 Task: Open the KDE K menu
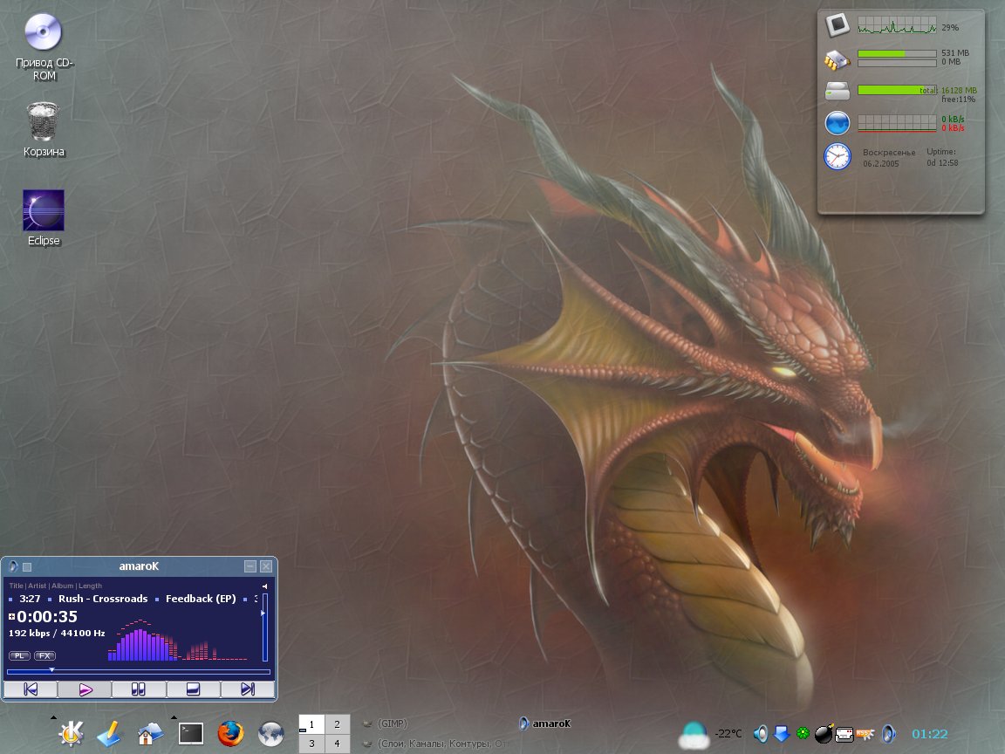point(71,733)
